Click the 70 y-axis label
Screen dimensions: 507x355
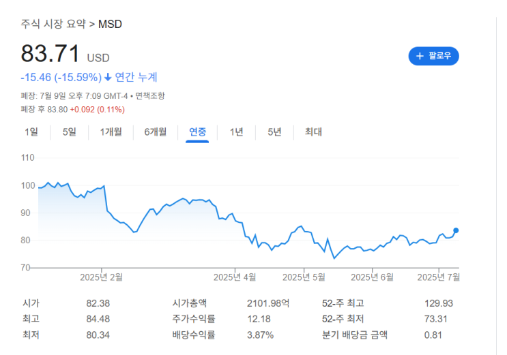25,268
